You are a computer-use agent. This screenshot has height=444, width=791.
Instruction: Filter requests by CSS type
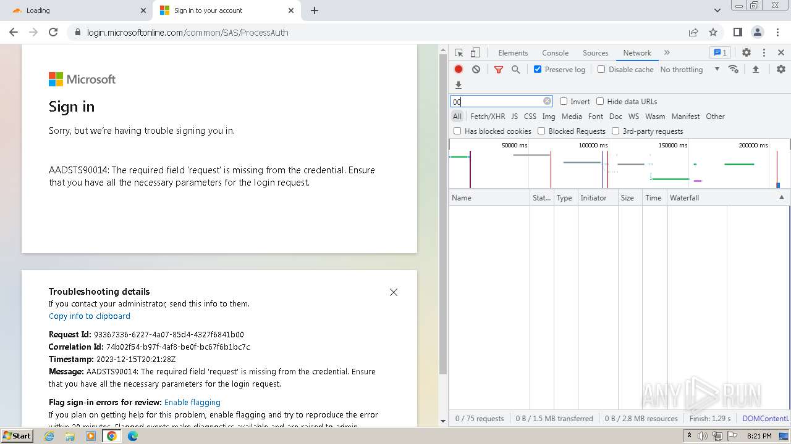coord(530,116)
